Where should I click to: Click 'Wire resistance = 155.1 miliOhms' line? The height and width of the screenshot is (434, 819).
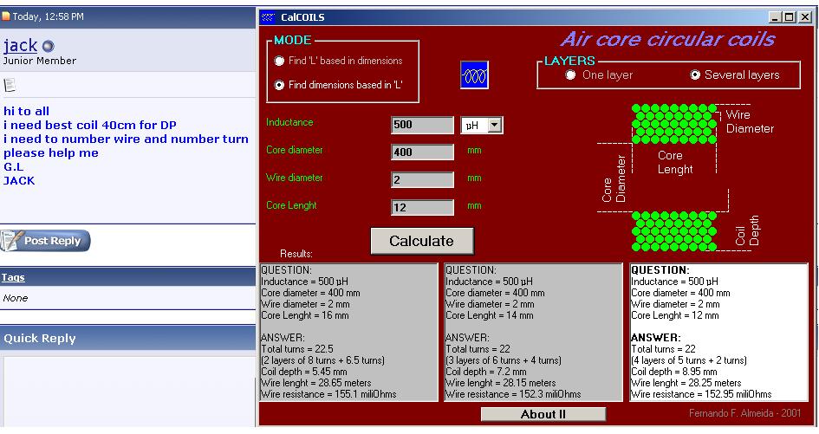tap(328, 394)
